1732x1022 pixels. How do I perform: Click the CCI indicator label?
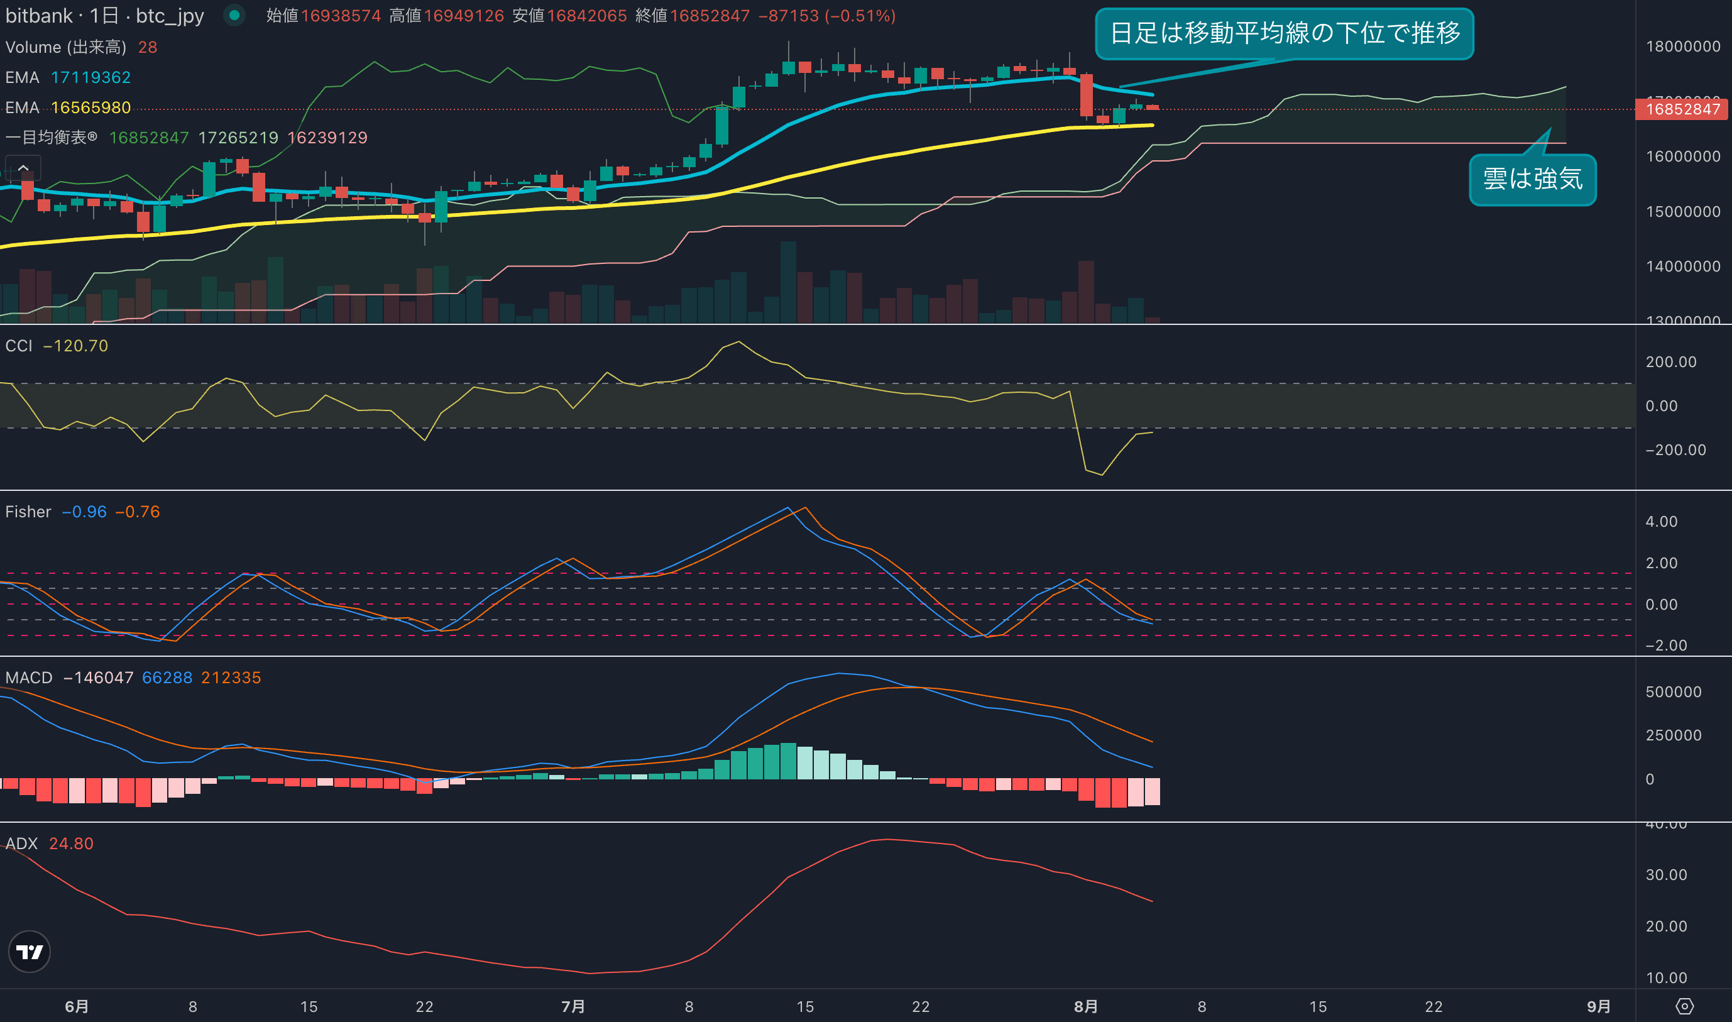coord(19,346)
